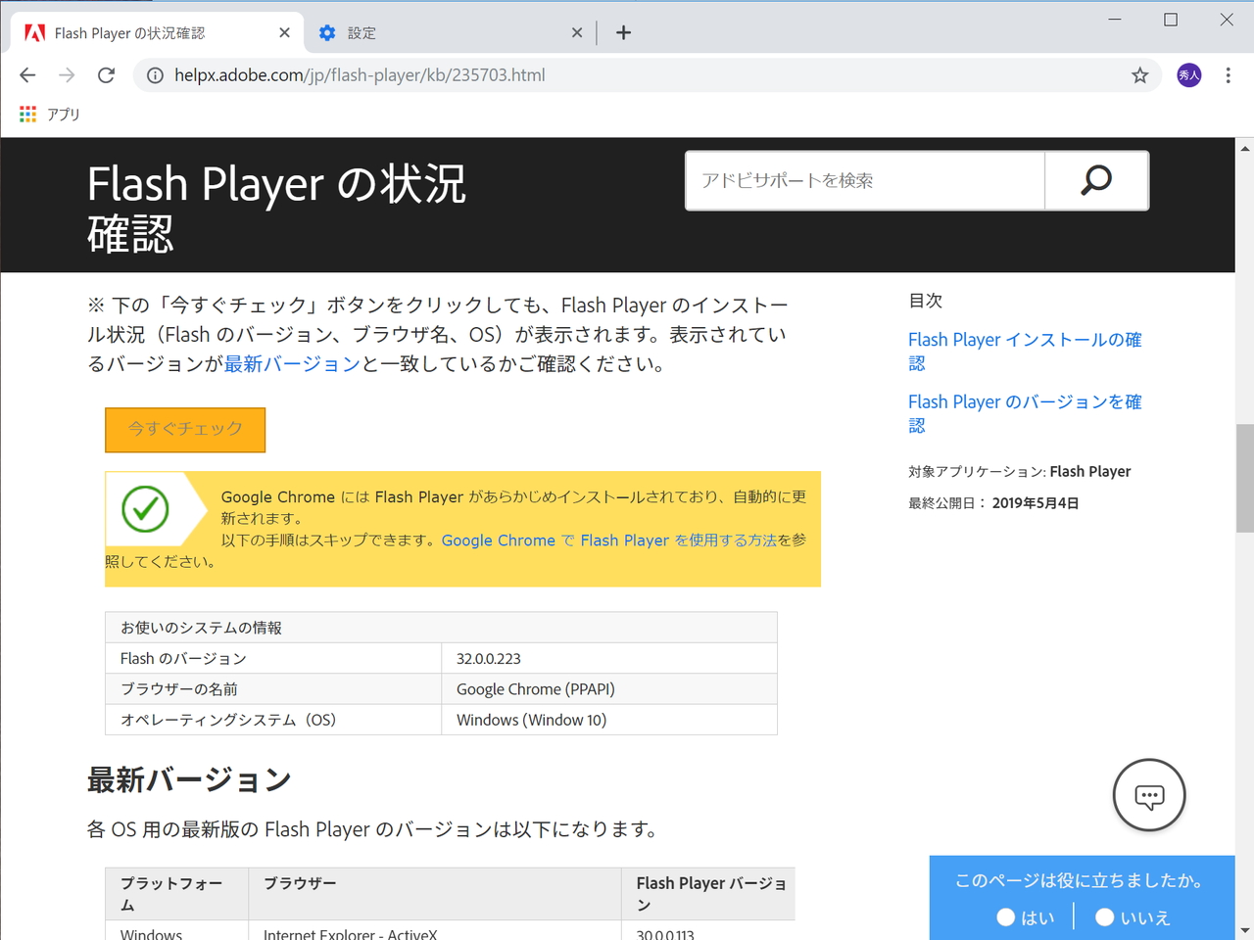Select the はい feedback radio button
Screen dimensions: 1254x940
point(1006,917)
